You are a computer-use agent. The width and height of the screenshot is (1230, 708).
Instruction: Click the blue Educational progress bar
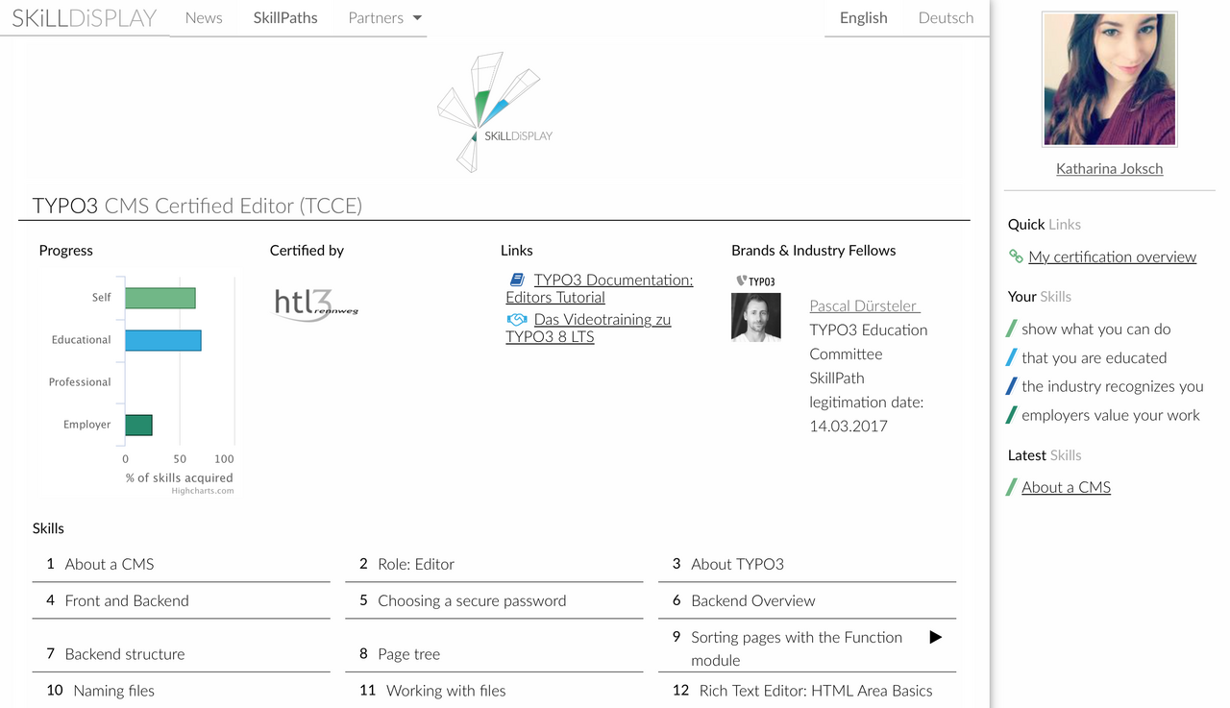(x=162, y=340)
